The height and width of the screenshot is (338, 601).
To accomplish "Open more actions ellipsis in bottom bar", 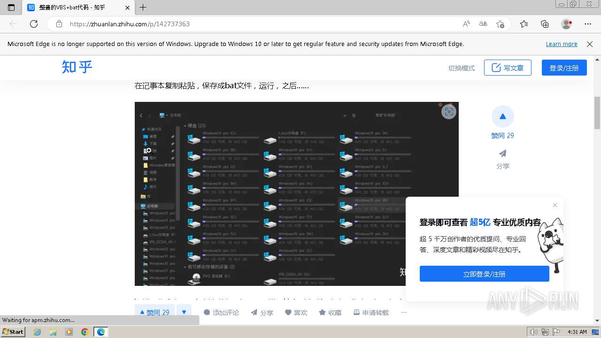I will pos(404,313).
